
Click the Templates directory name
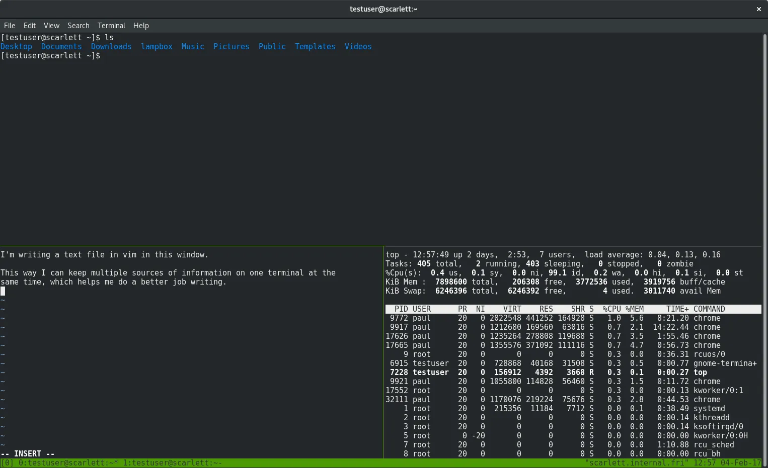pos(315,46)
